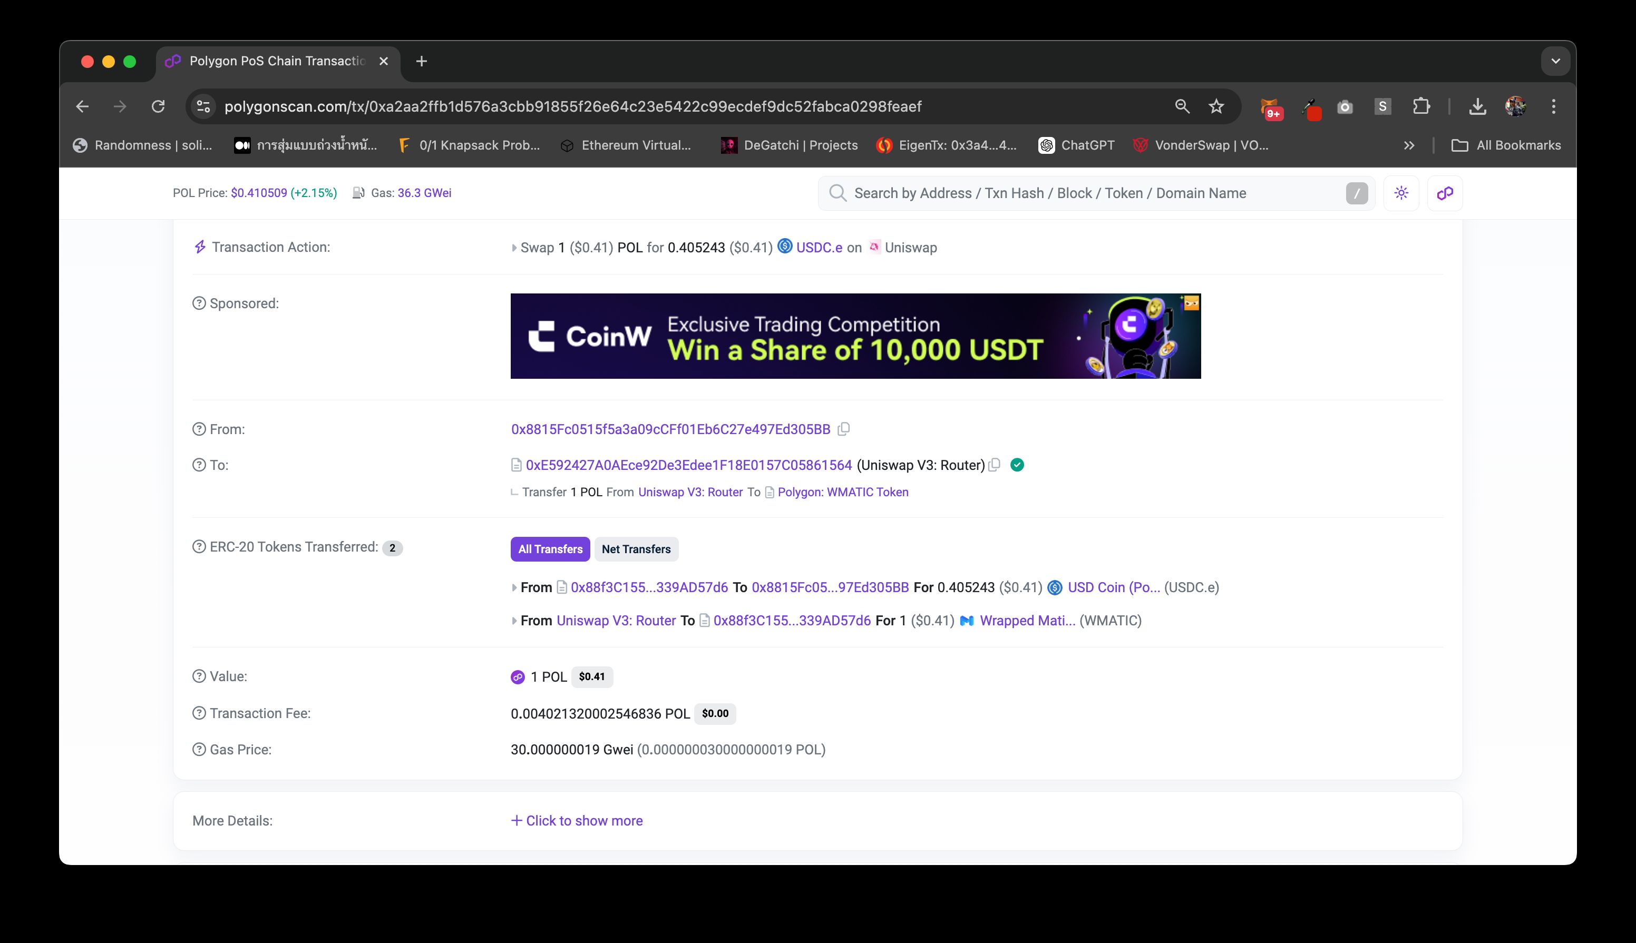
Task: Open the USD Coin (Po... token link
Action: [1113, 587]
